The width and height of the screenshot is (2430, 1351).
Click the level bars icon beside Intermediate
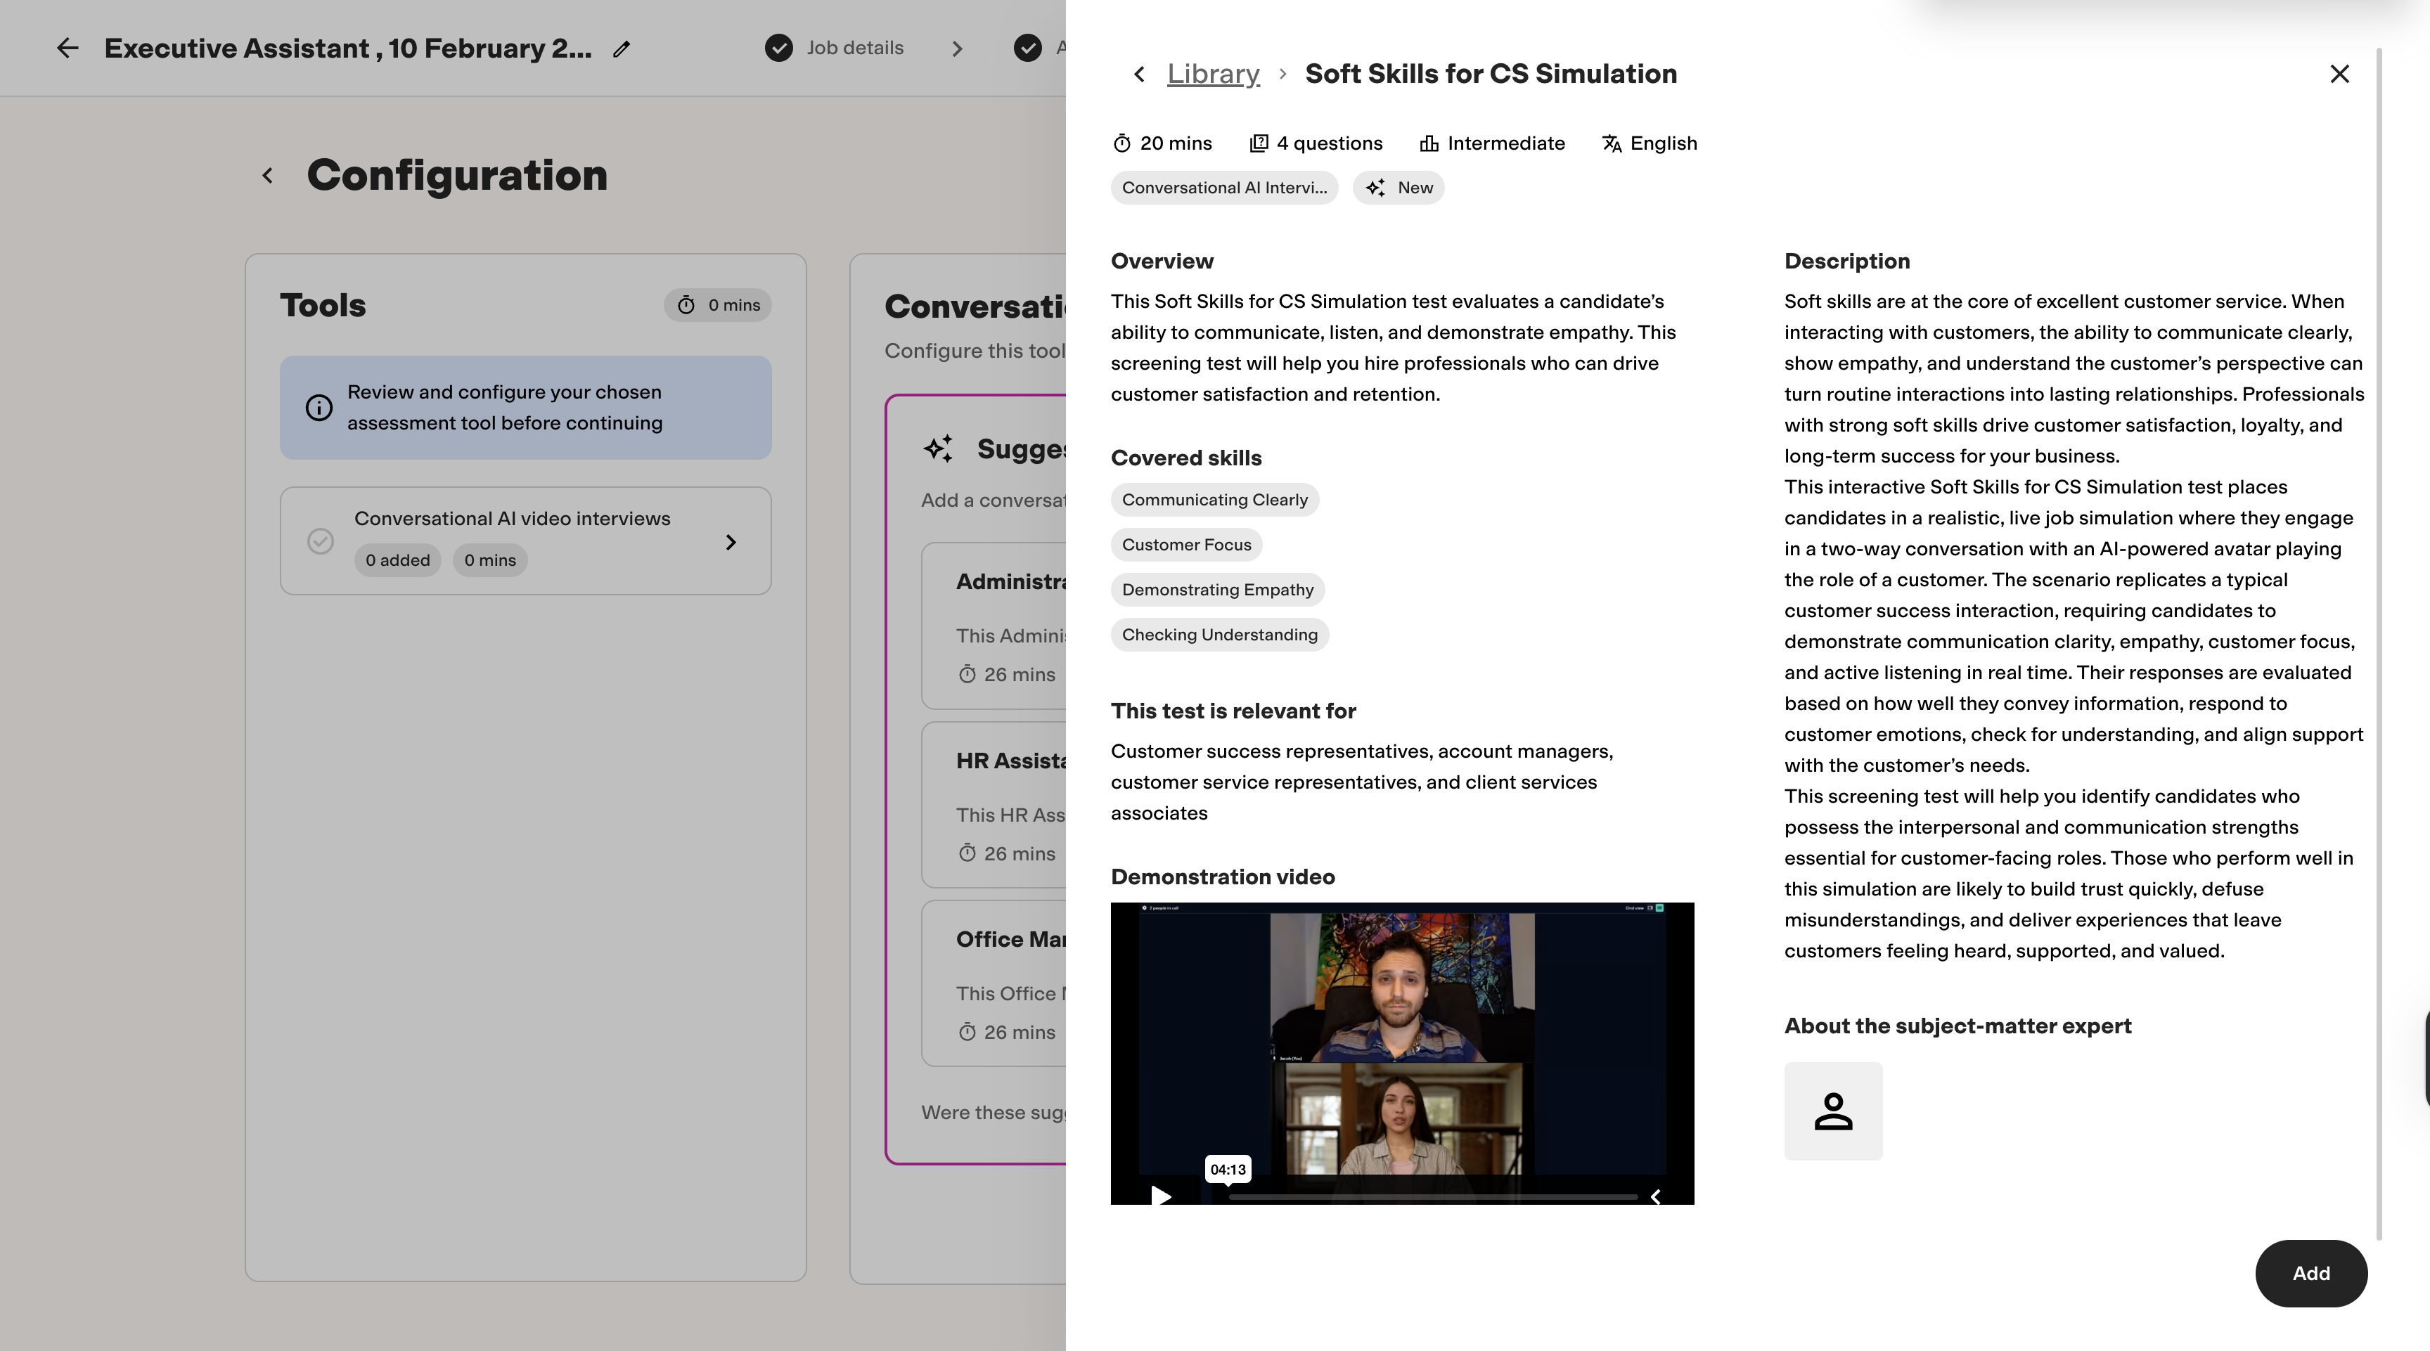pyautogui.click(x=1429, y=143)
